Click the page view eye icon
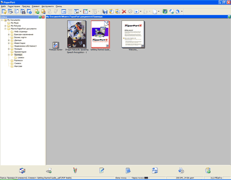Viewport: 231px width, 180px height. pos(76,12)
